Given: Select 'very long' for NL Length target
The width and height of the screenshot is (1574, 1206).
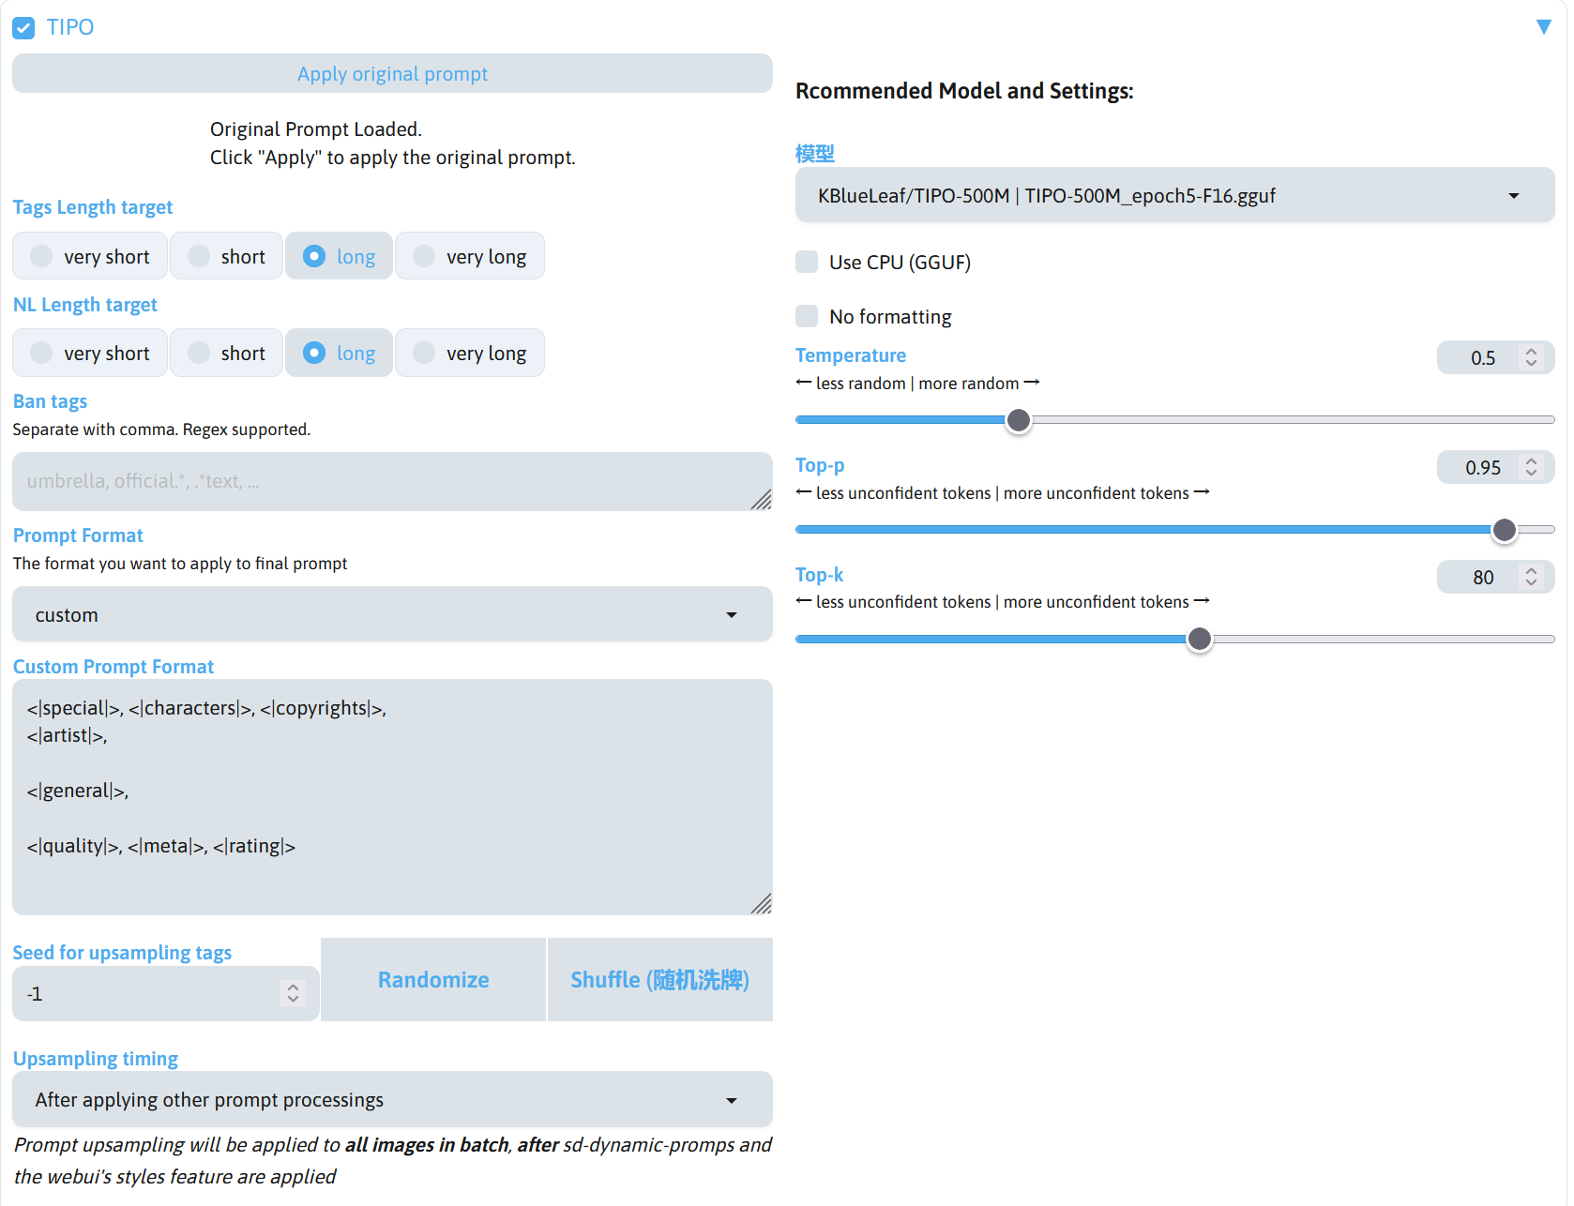Looking at the screenshot, I should click(x=470, y=354).
